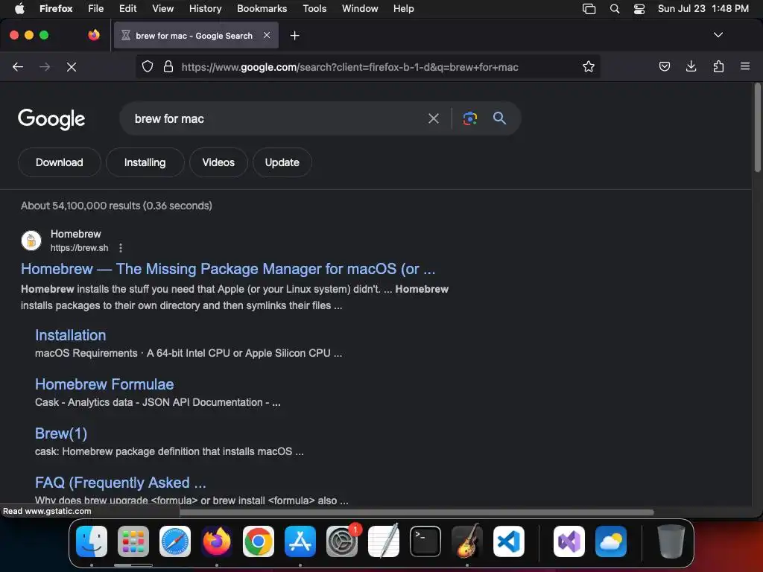Open the Edit menu
763x572 pixels.
127,8
